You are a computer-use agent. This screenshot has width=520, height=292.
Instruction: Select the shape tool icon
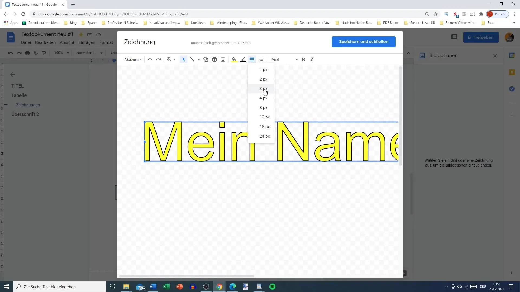206,59
